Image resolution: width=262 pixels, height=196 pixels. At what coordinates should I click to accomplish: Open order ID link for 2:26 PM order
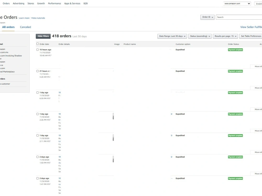coord(60,114)
